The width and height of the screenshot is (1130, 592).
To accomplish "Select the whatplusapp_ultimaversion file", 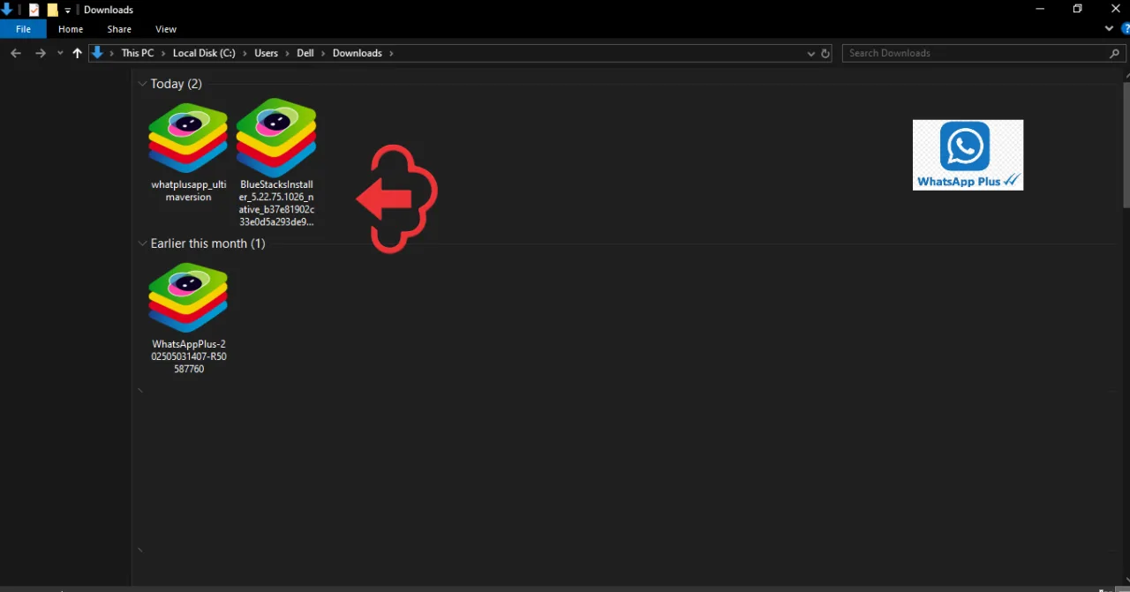I will coord(188,153).
